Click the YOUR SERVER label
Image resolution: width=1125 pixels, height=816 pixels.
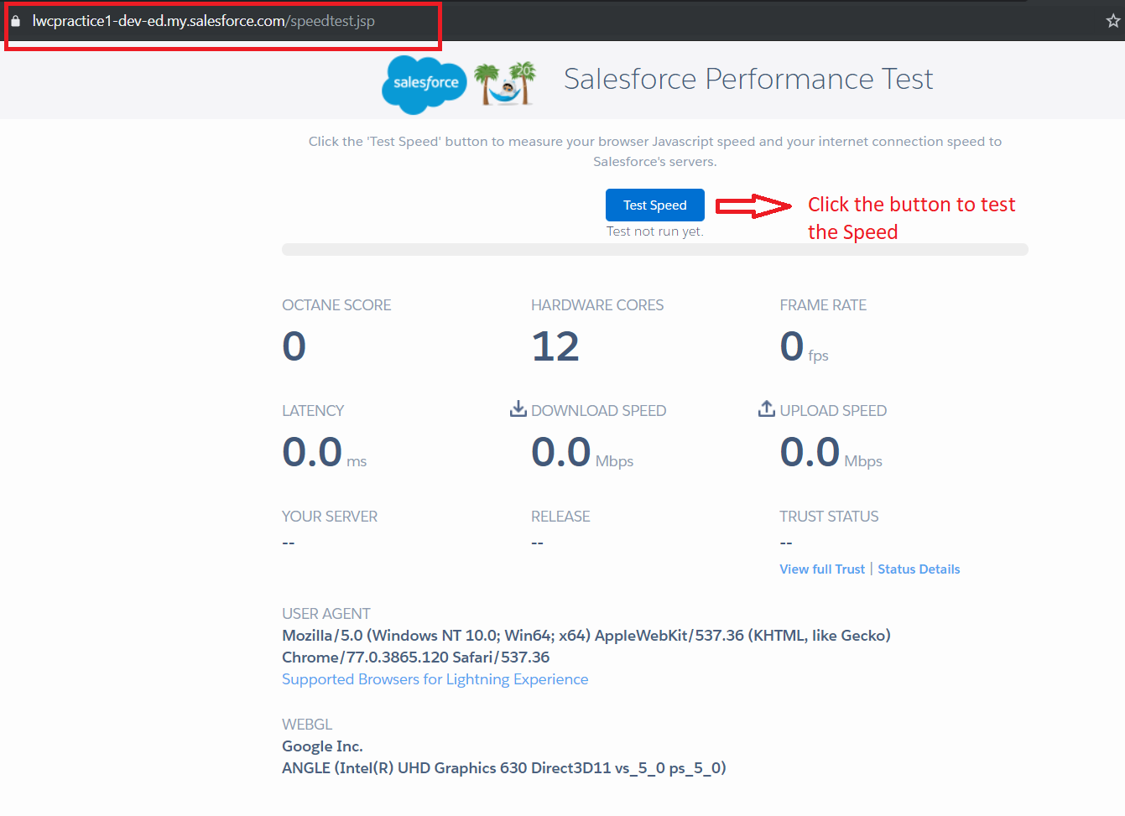pos(330,517)
